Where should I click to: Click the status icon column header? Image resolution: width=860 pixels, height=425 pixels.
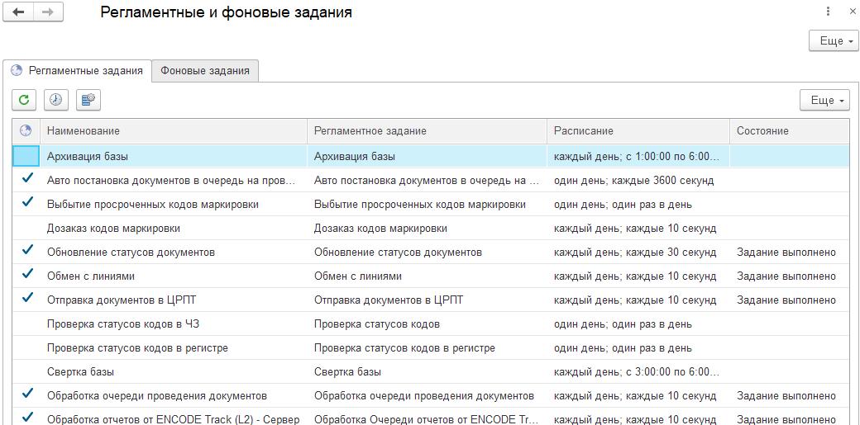[26, 131]
